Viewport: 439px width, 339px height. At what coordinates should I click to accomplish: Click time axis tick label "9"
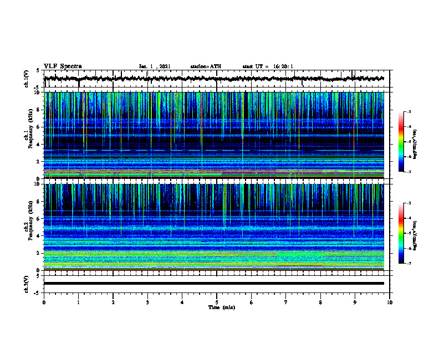click(355, 302)
